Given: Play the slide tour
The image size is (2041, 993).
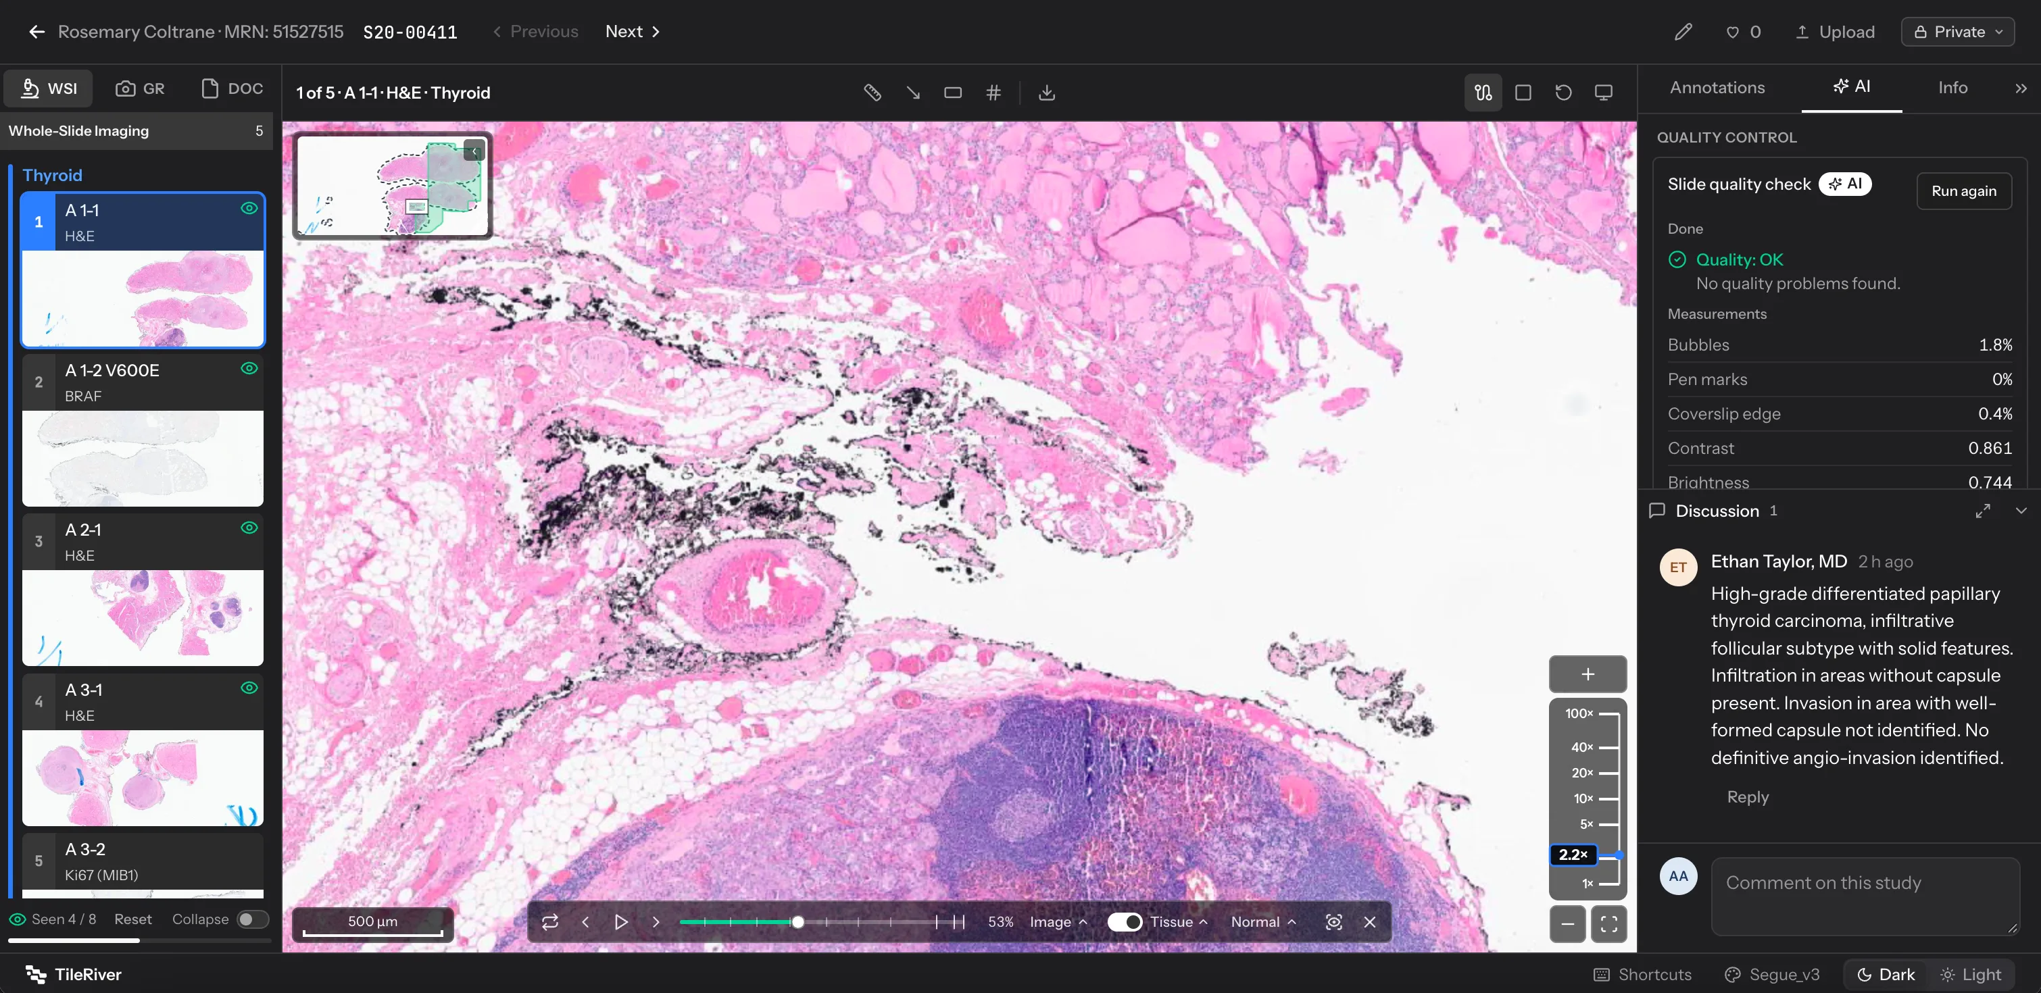Looking at the screenshot, I should click(621, 921).
